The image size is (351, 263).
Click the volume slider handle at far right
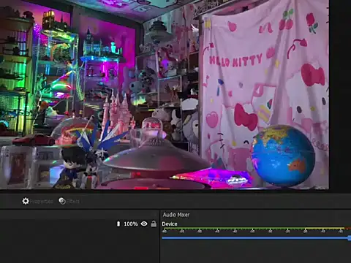coord(350,237)
